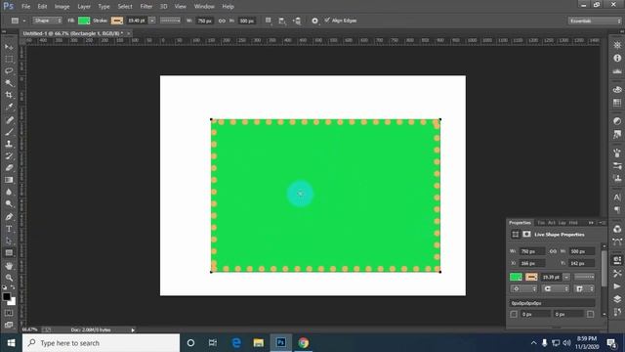This screenshot has height=352, width=625.
Task: Set fill color in Properties panel
Action: tap(516, 277)
